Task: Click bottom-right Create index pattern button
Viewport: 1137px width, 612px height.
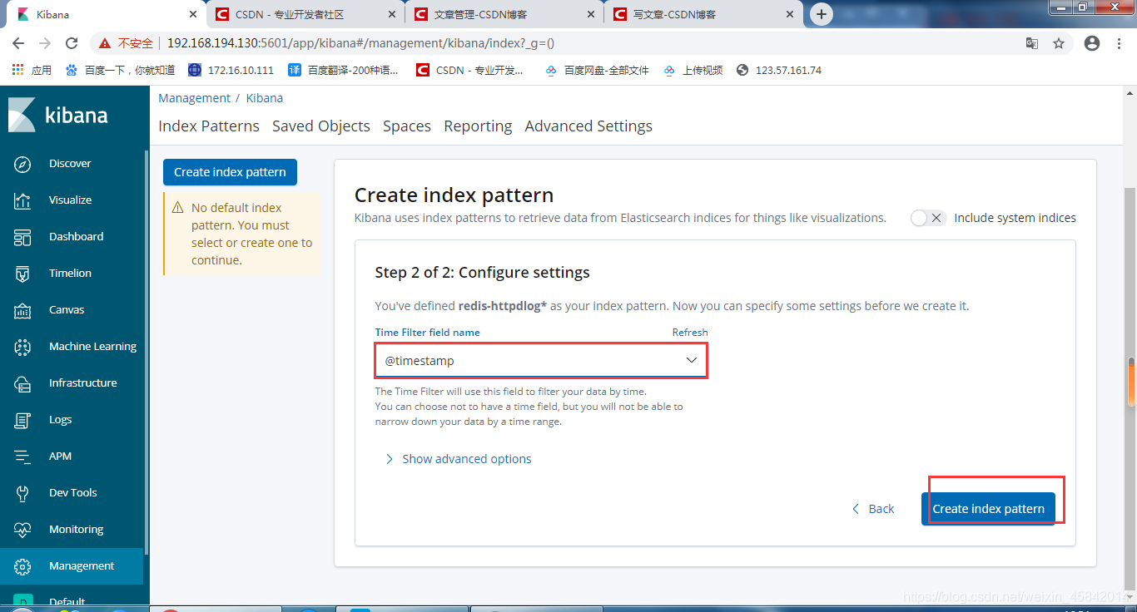Action: pyautogui.click(x=988, y=509)
